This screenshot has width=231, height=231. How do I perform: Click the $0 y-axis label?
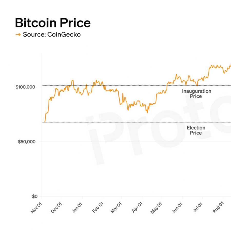click(x=35, y=196)
